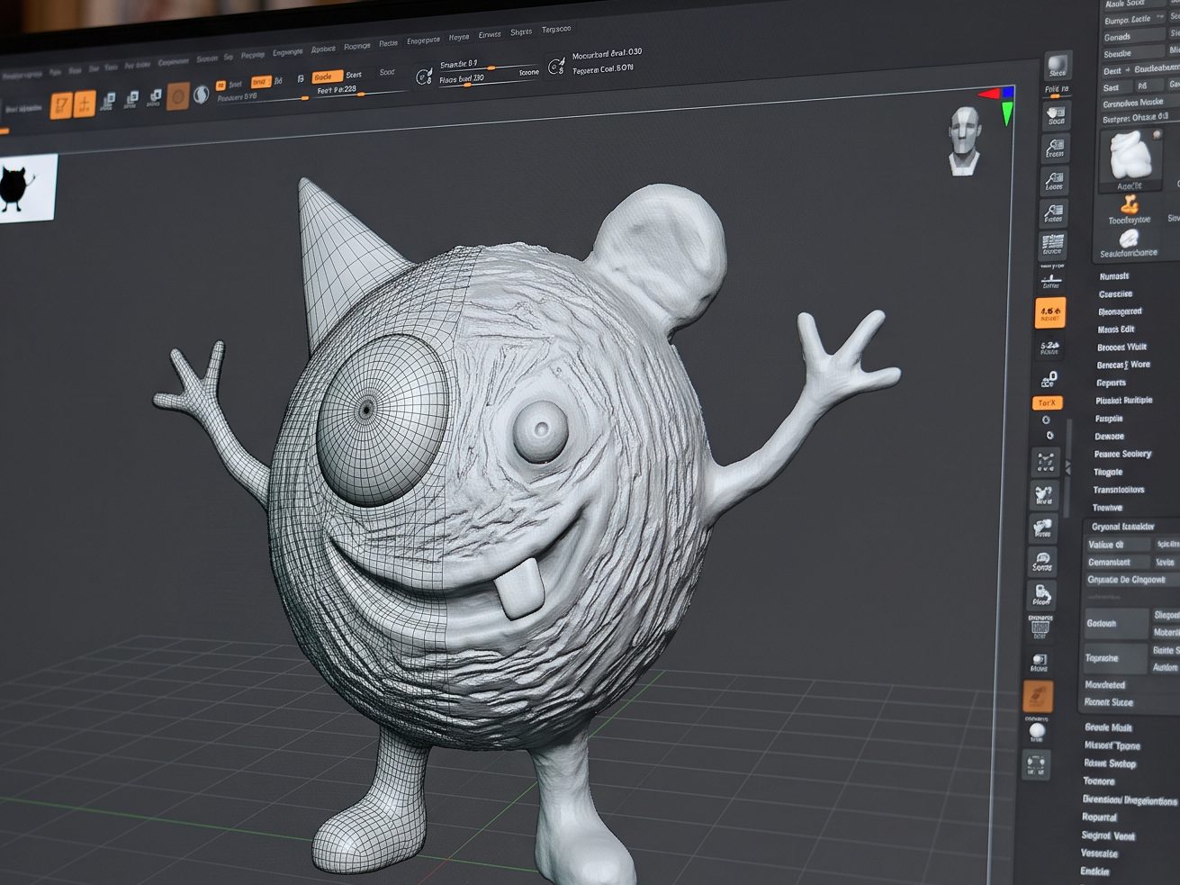The height and width of the screenshot is (885, 1180).
Task: Click the 'Sonae' speech bubble icon
Action: (1042, 561)
